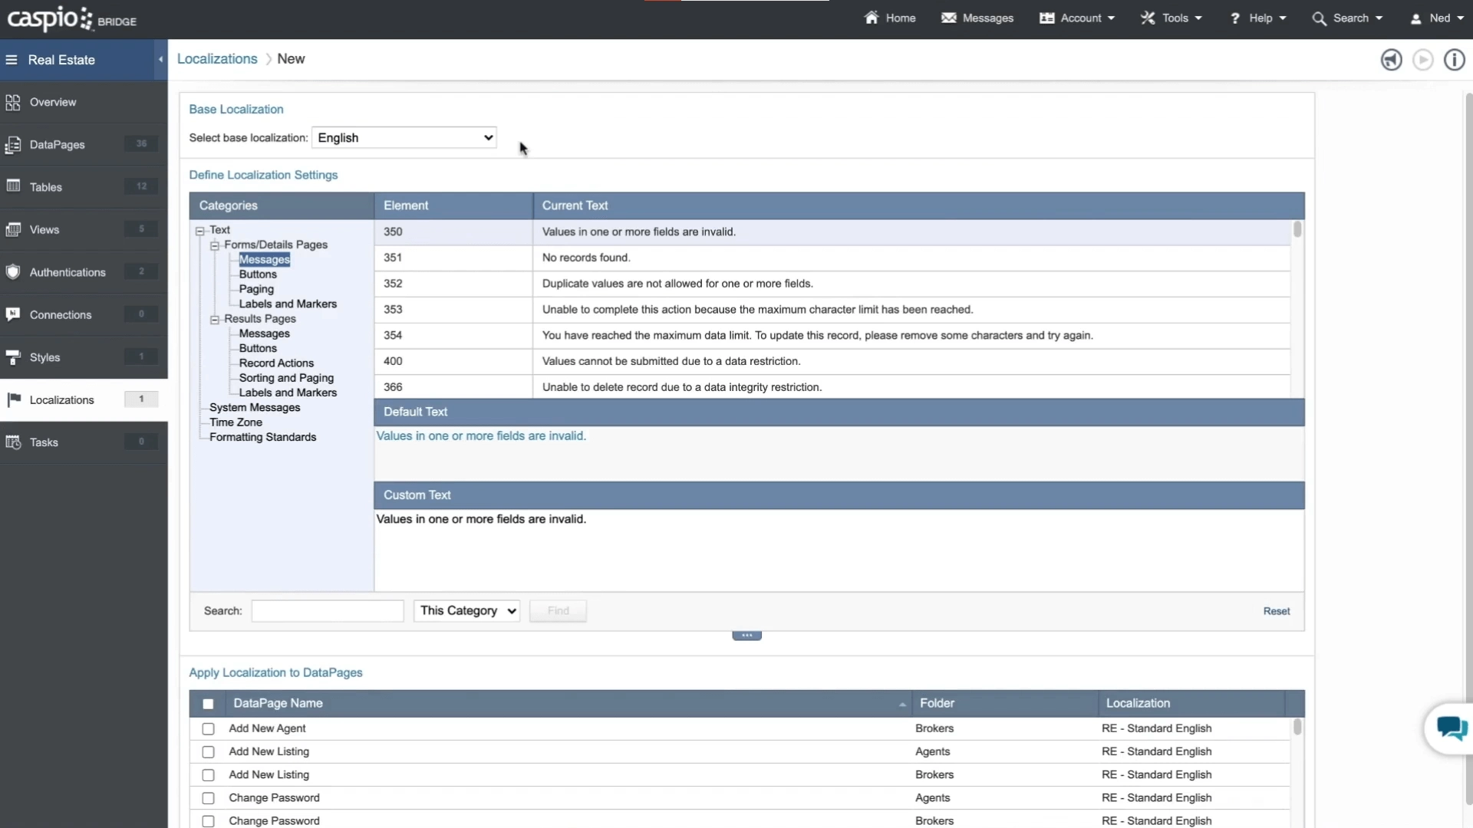Click the Ned user profile icon

[1415, 18]
